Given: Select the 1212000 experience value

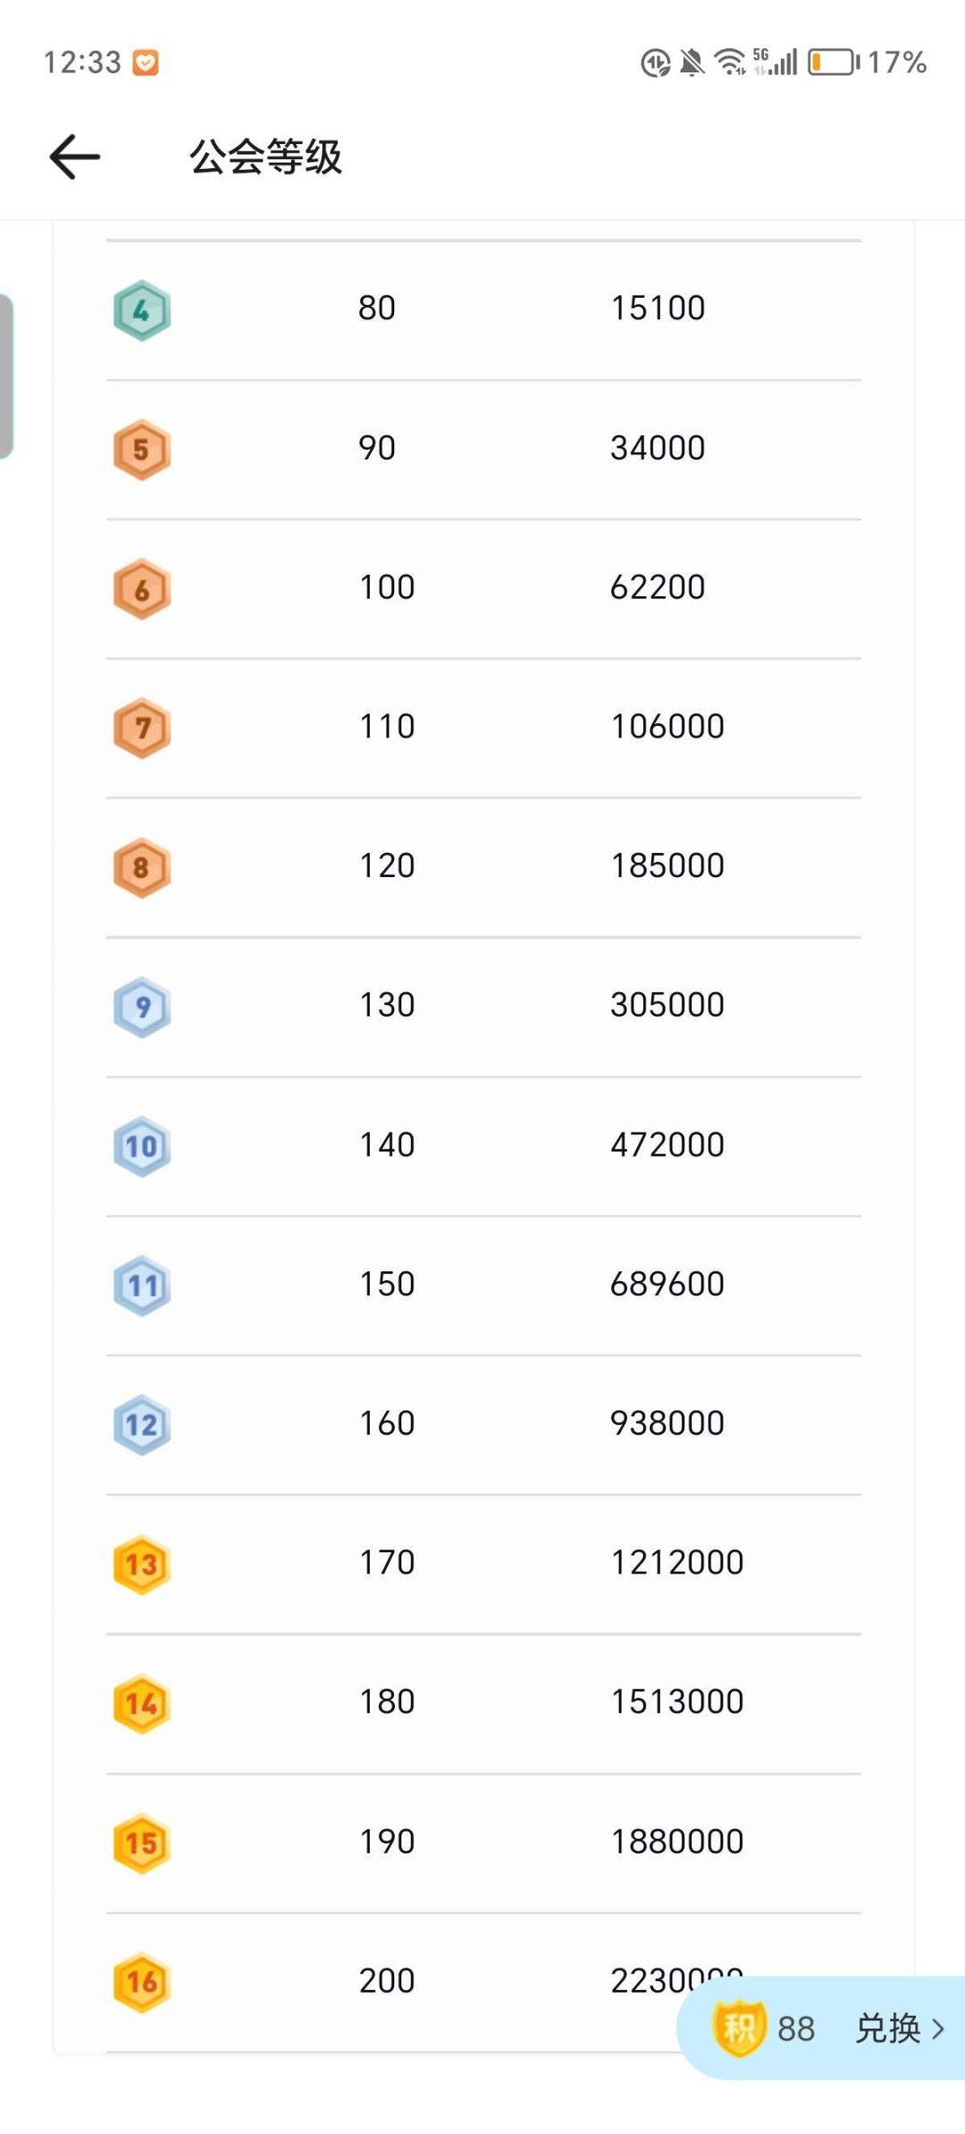Looking at the screenshot, I should pos(676,1563).
